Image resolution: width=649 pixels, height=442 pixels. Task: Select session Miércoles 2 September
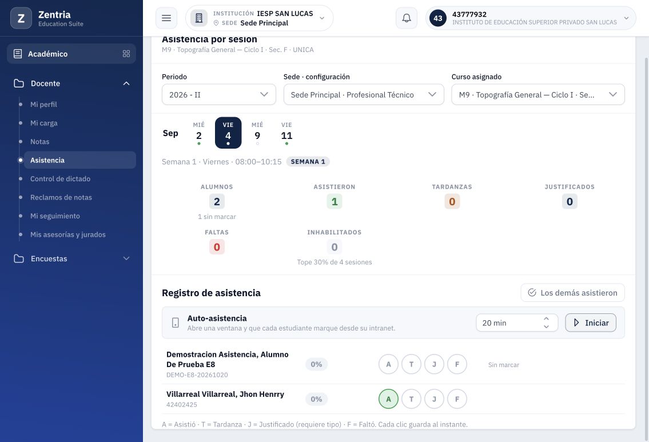tap(199, 133)
